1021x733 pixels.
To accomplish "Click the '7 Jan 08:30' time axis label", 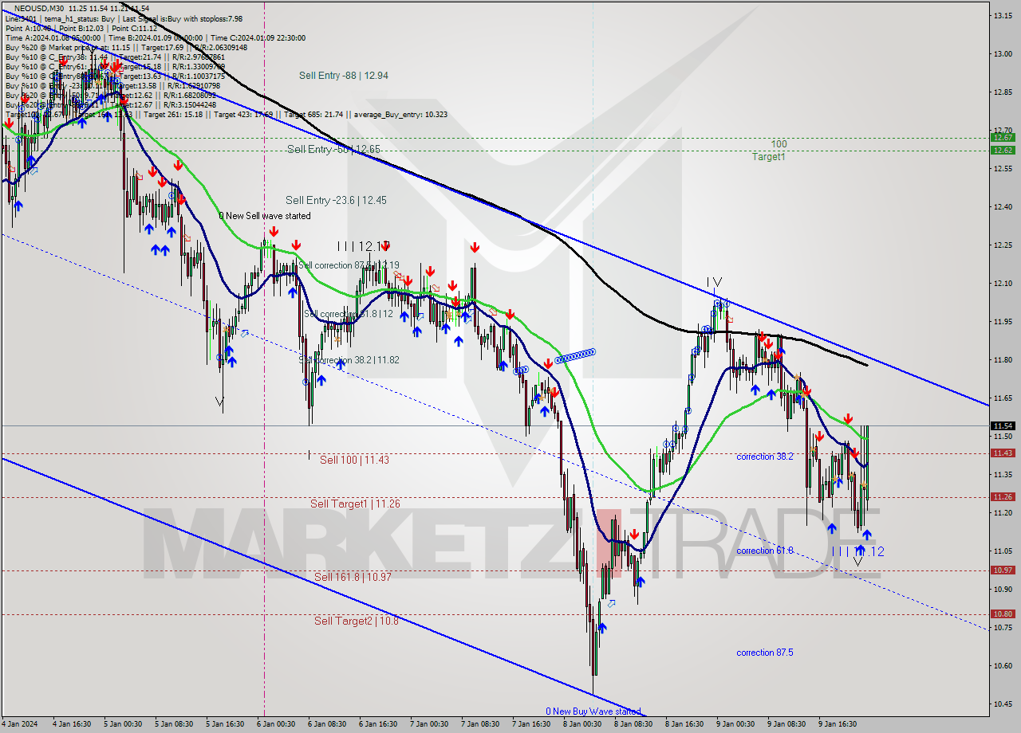I will [479, 724].
